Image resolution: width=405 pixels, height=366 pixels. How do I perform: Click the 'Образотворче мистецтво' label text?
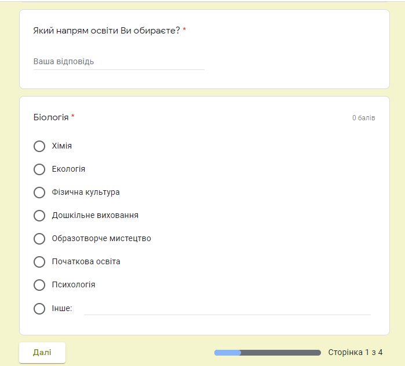101,239
